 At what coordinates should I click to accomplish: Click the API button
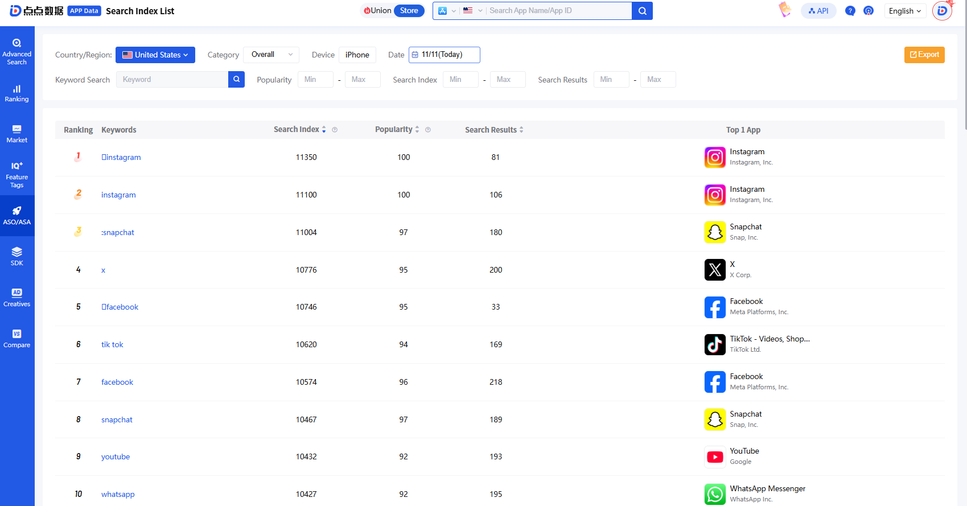pyautogui.click(x=818, y=11)
